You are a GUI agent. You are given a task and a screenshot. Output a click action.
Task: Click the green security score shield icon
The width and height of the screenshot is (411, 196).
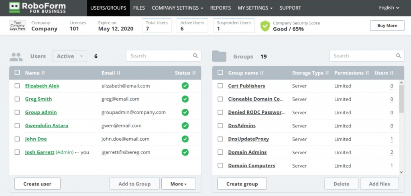pos(265,26)
